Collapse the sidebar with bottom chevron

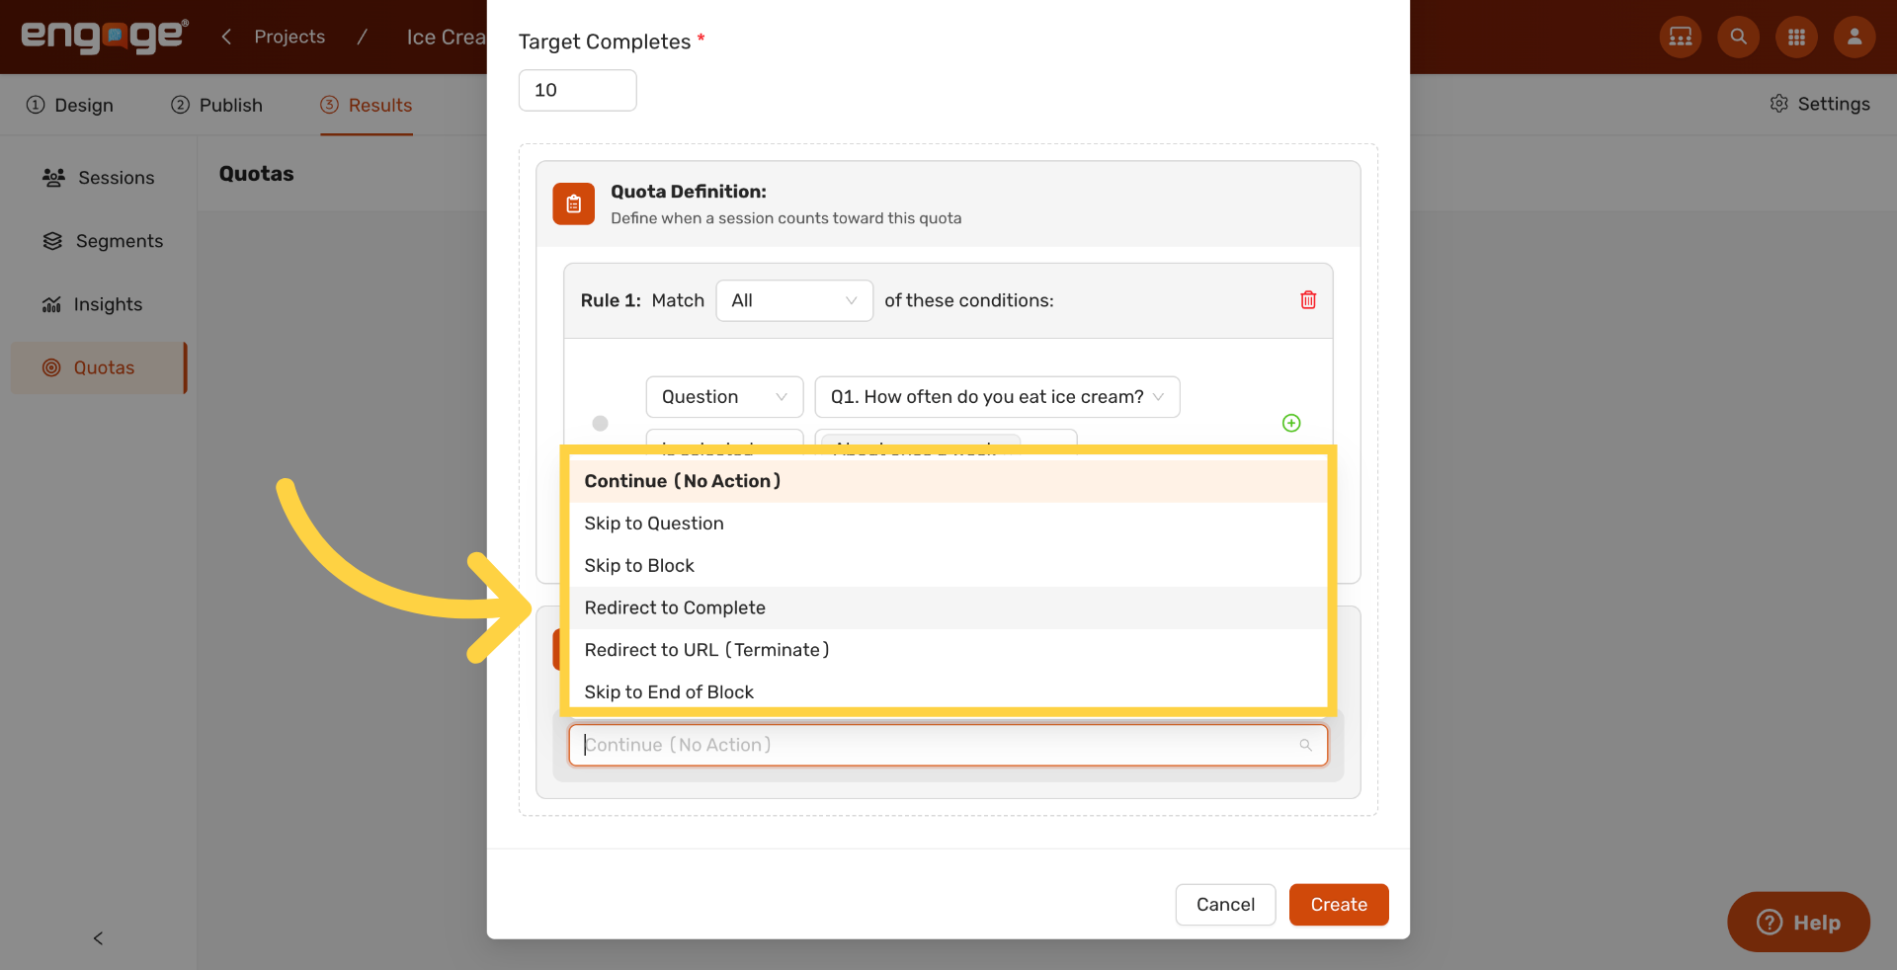pos(98,938)
